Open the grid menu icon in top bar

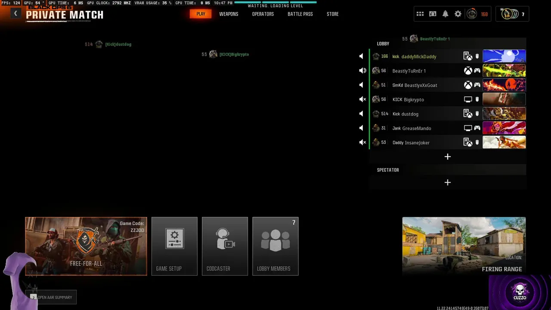(420, 14)
